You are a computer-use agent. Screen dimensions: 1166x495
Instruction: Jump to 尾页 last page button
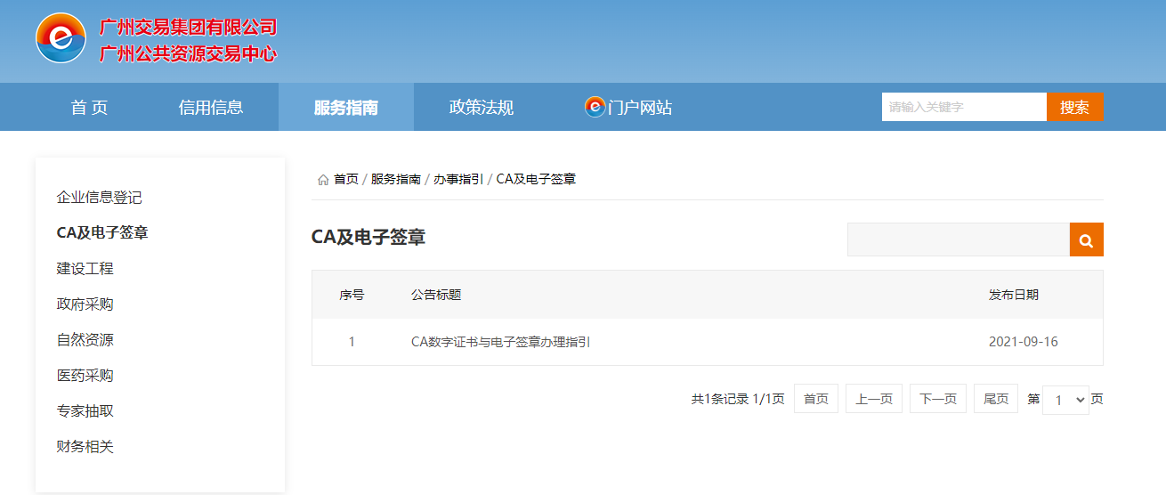coord(995,399)
